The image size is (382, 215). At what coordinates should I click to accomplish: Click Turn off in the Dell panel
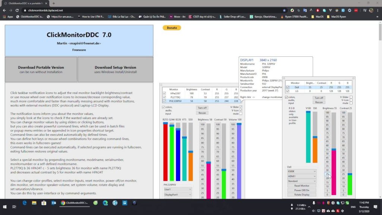point(319,98)
